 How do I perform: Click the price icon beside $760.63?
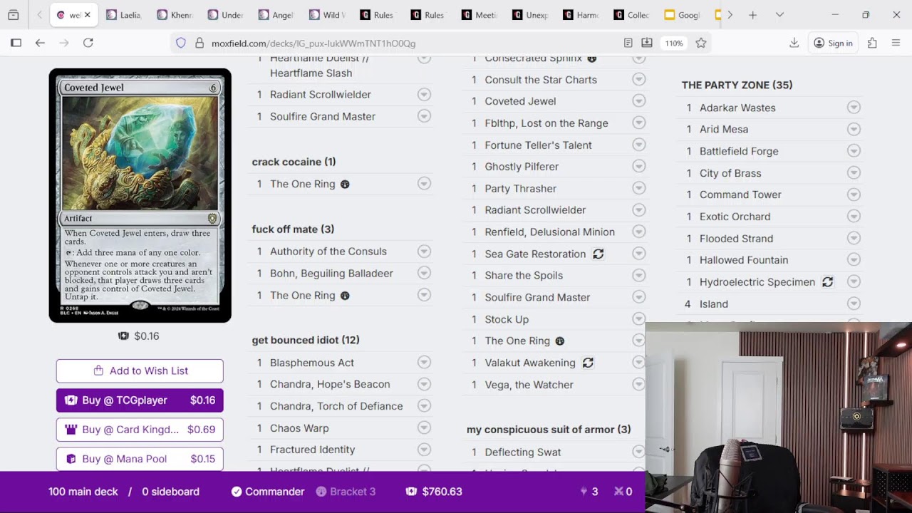(411, 492)
